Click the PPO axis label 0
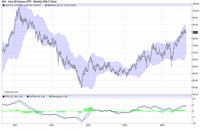200x131 pixels. pyautogui.click(x=193, y=111)
